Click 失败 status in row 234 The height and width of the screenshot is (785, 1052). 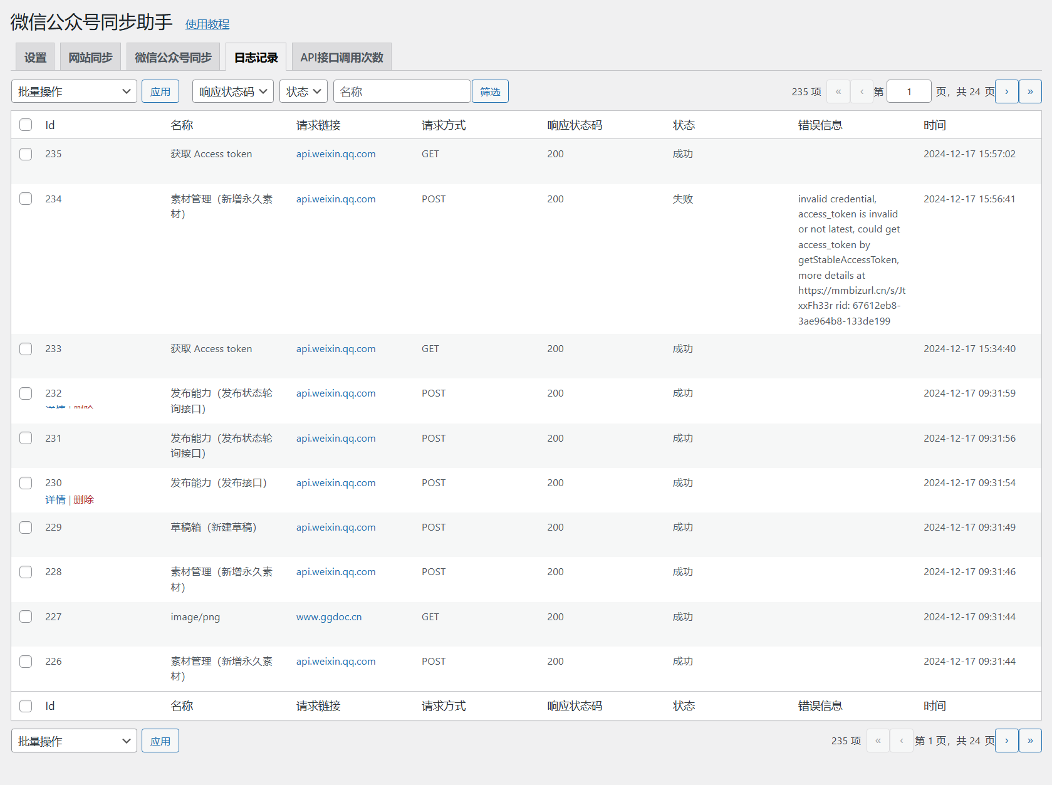pos(683,199)
